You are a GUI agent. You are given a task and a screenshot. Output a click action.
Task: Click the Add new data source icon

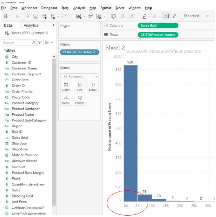pyautogui.click(x=44, y=16)
